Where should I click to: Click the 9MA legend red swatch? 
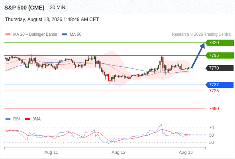click(27, 119)
